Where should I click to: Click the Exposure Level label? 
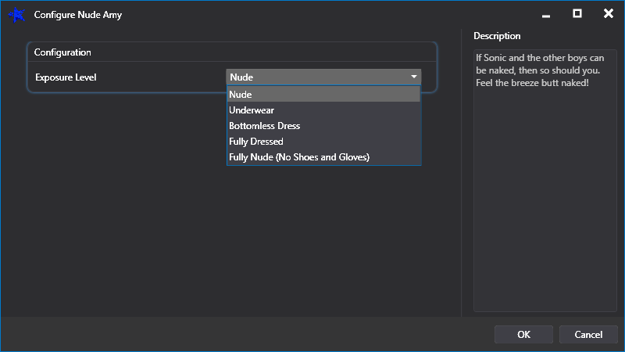[66, 77]
